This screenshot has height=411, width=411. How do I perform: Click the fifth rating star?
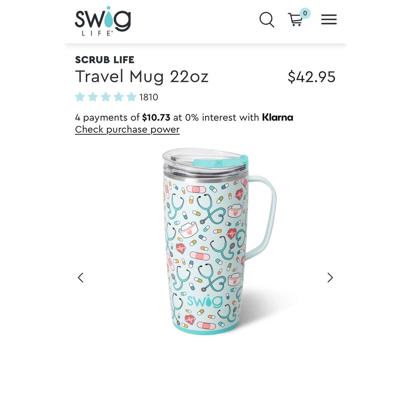132,97
